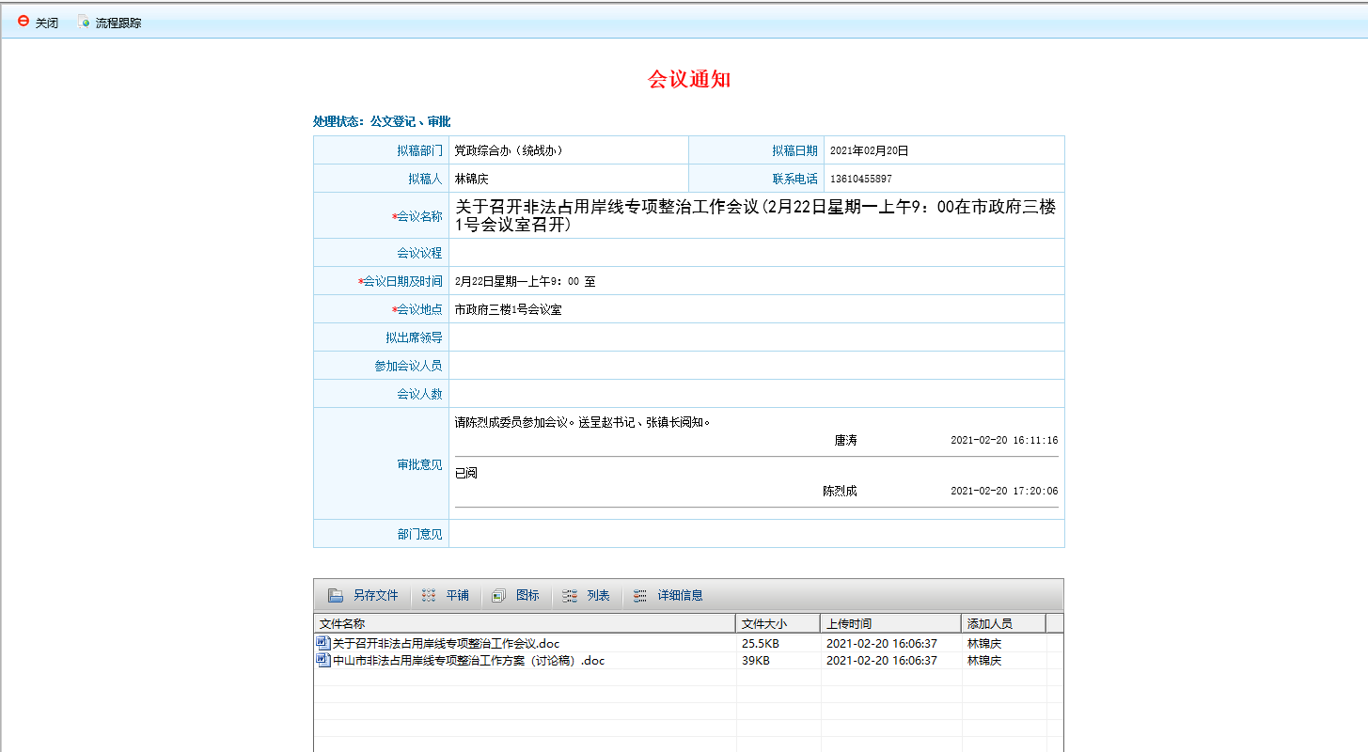
Task: Click the 联系电话 field label
Action: coord(795,179)
